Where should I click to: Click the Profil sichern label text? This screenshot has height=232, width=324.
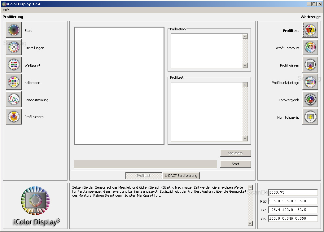point(34,117)
